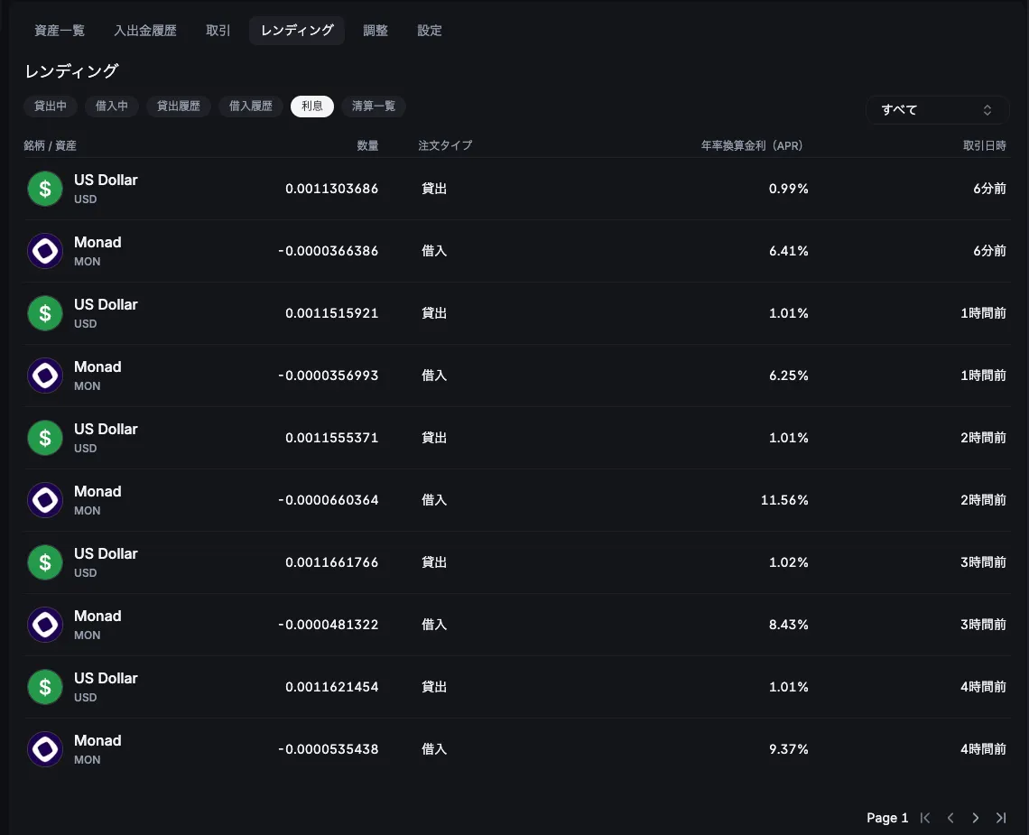This screenshot has width=1029, height=835.
Task: Click the 取引日時 column header
Action: tap(984, 145)
